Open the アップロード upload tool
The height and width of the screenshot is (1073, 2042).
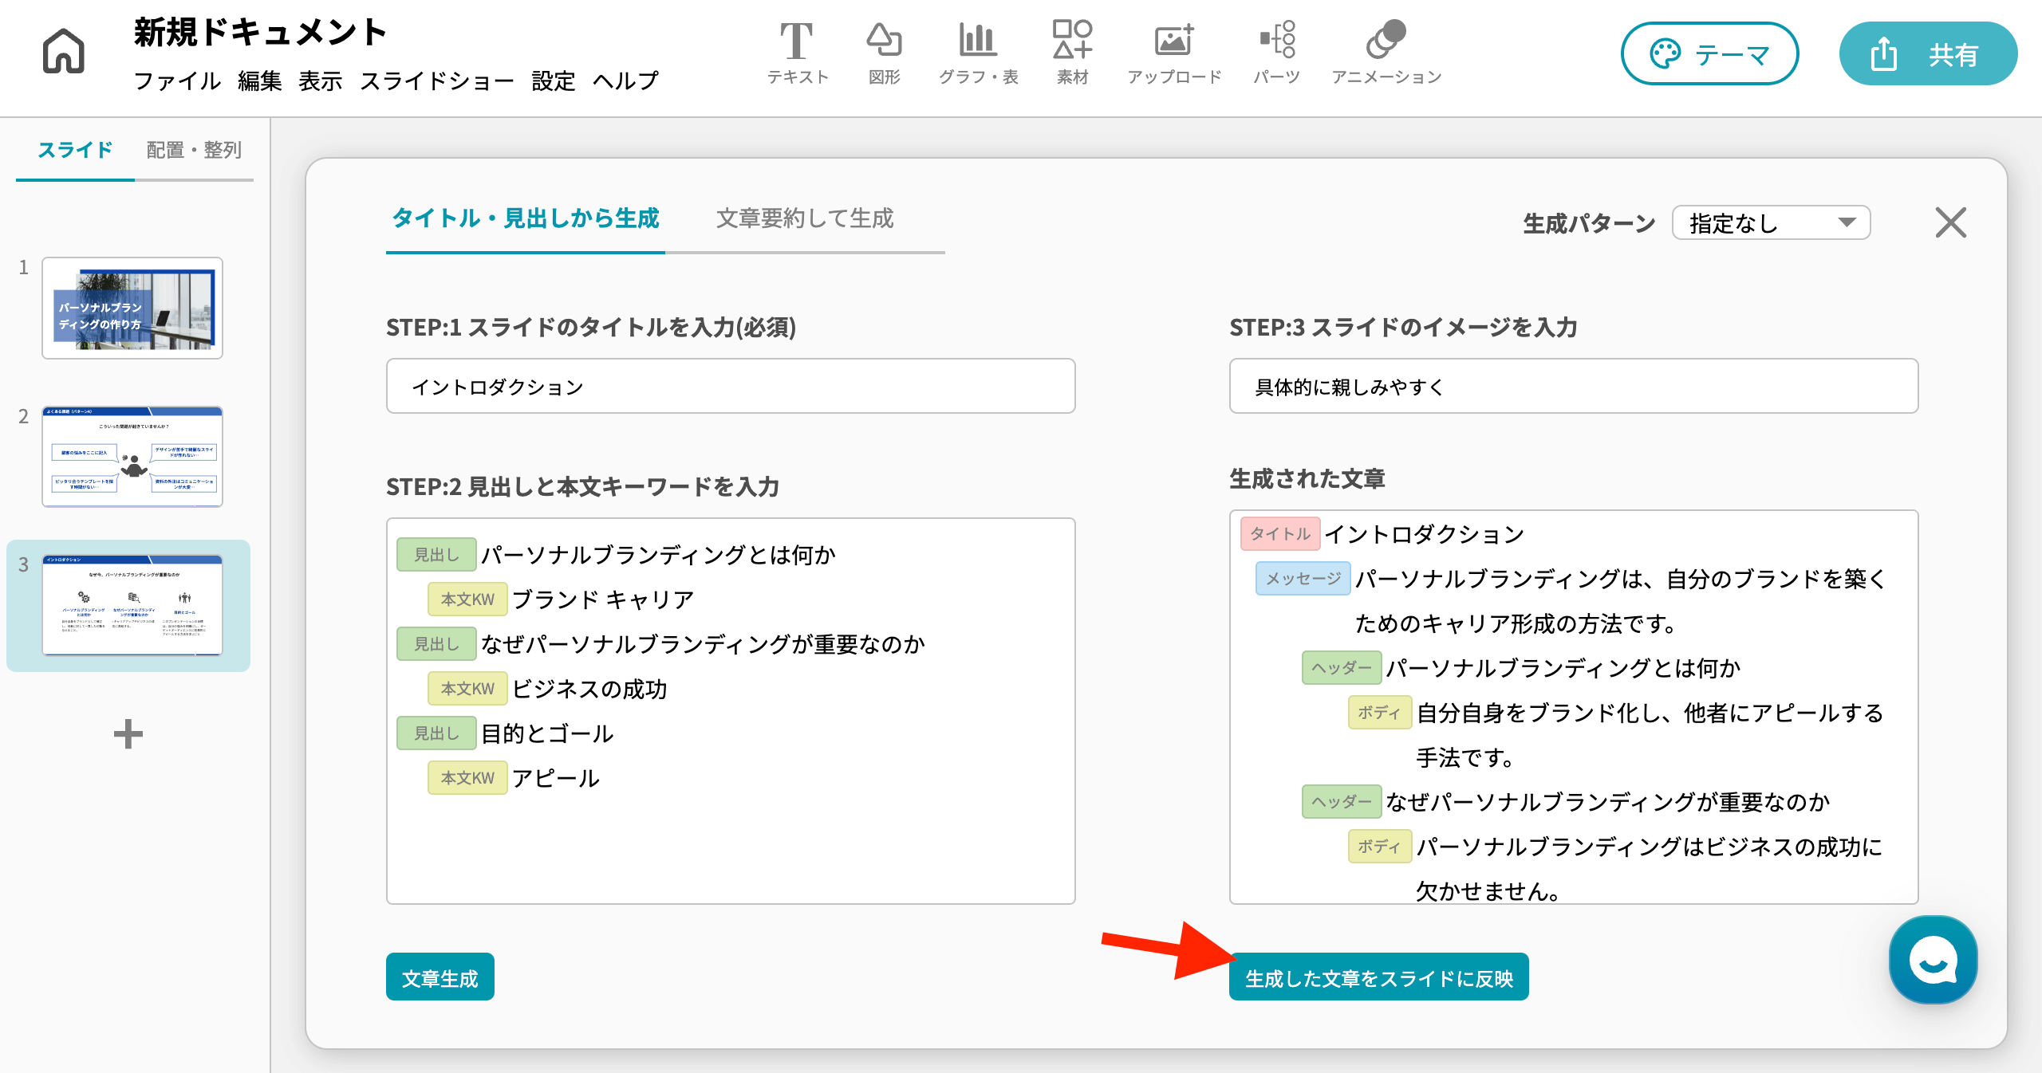[x=1174, y=53]
